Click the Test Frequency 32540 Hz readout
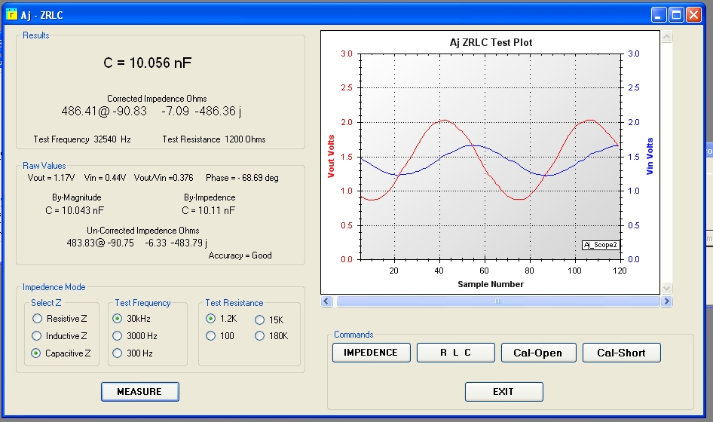The image size is (713, 422). 82,139
